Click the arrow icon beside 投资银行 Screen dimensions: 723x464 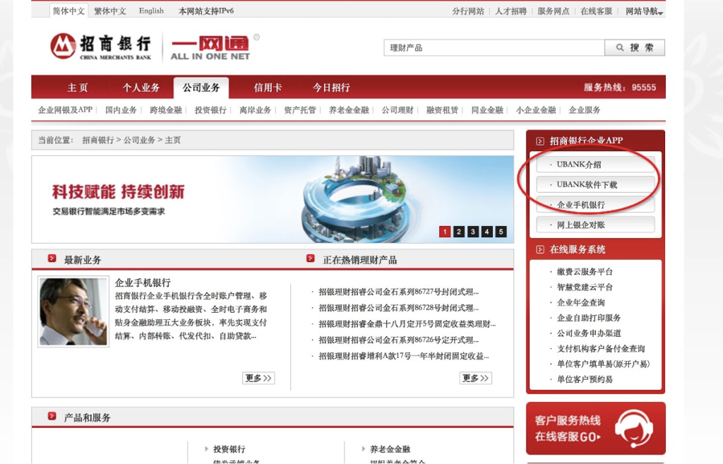click(x=206, y=448)
